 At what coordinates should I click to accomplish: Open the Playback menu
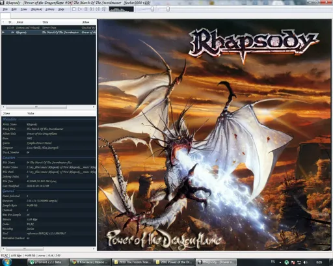pyautogui.click(x=36, y=9)
